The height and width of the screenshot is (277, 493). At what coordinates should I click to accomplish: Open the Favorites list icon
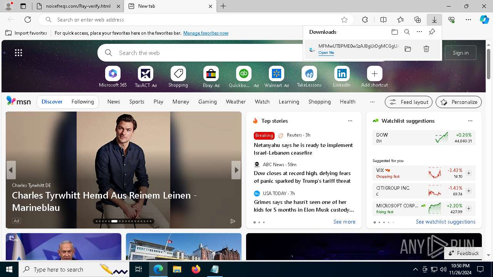pos(401,20)
